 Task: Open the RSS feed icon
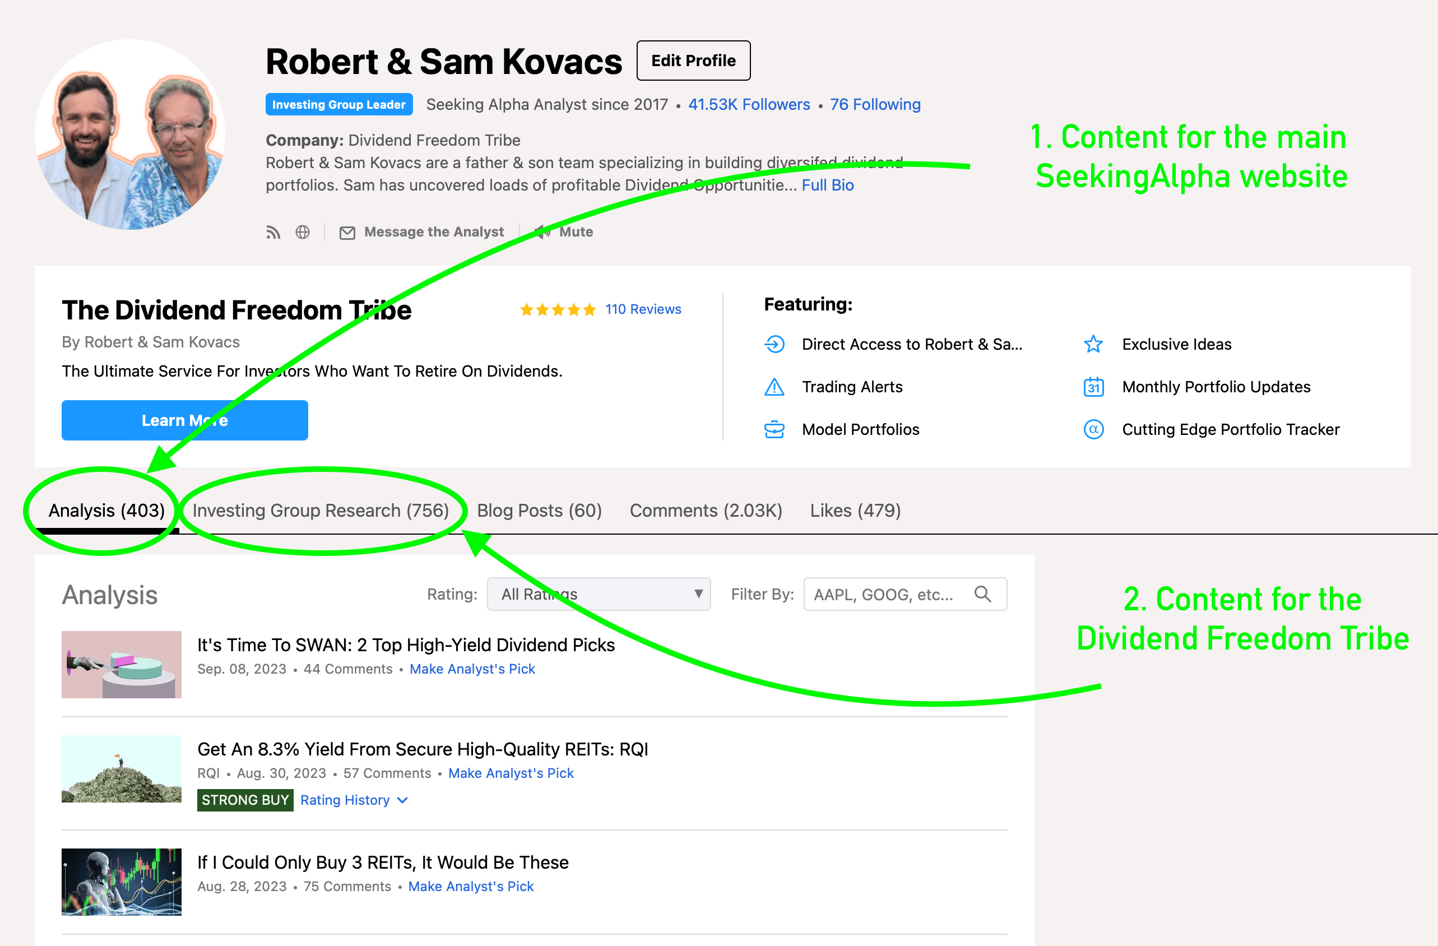point(273,232)
